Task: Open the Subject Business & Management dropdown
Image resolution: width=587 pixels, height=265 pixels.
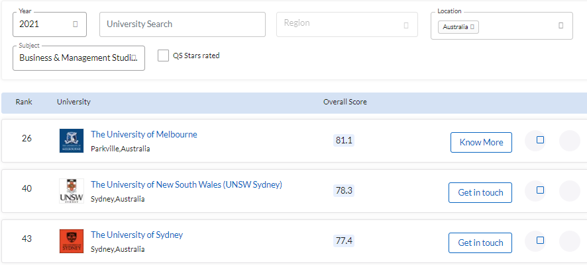Action: click(x=79, y=58)
